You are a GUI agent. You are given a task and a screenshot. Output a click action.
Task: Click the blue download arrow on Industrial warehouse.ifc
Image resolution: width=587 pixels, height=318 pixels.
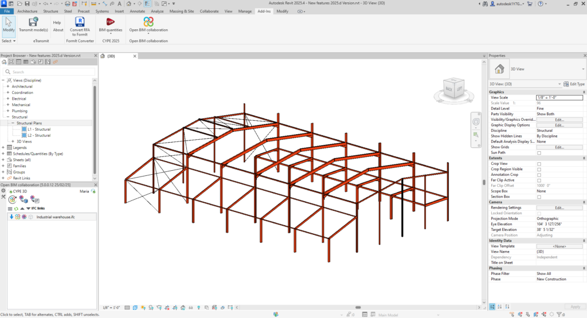(11, 217)
